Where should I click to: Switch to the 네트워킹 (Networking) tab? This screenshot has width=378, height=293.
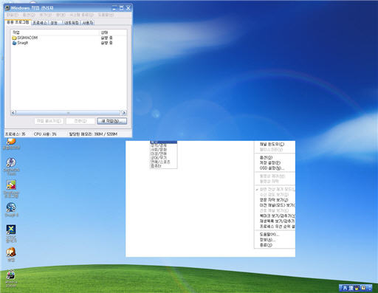click(x=72, y=23)
